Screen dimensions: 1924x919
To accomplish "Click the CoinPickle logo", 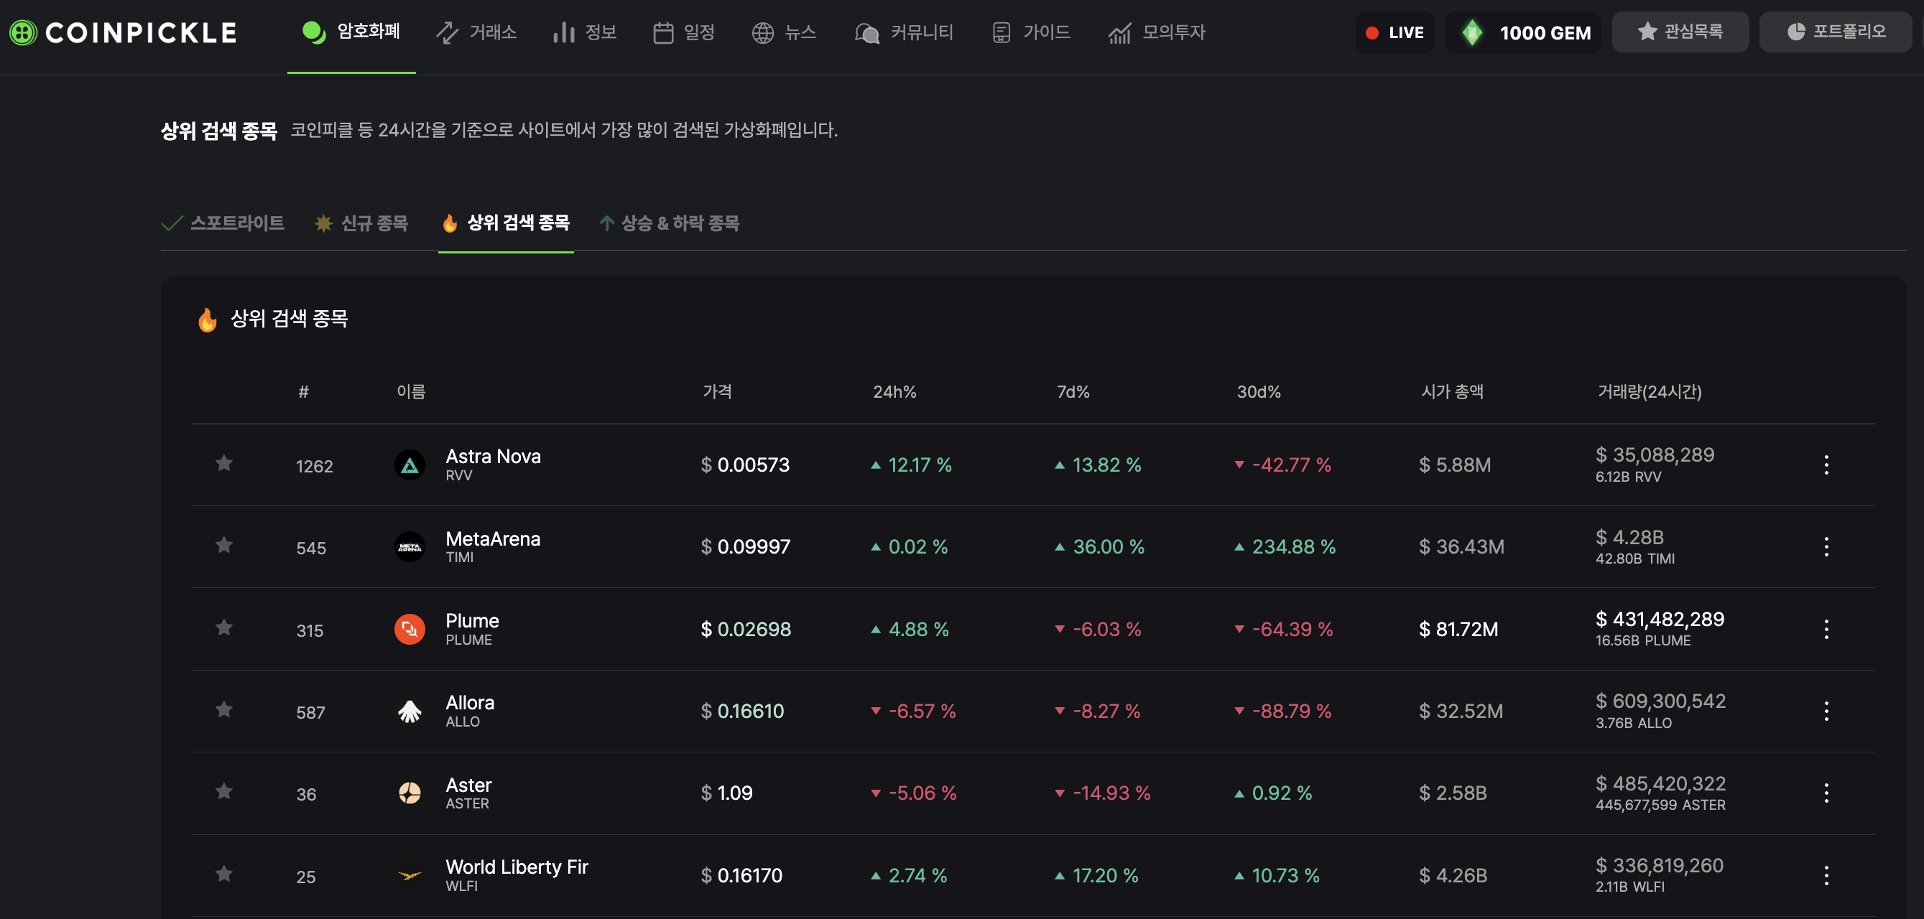I will pyautogui.click(x=124, y=32).
